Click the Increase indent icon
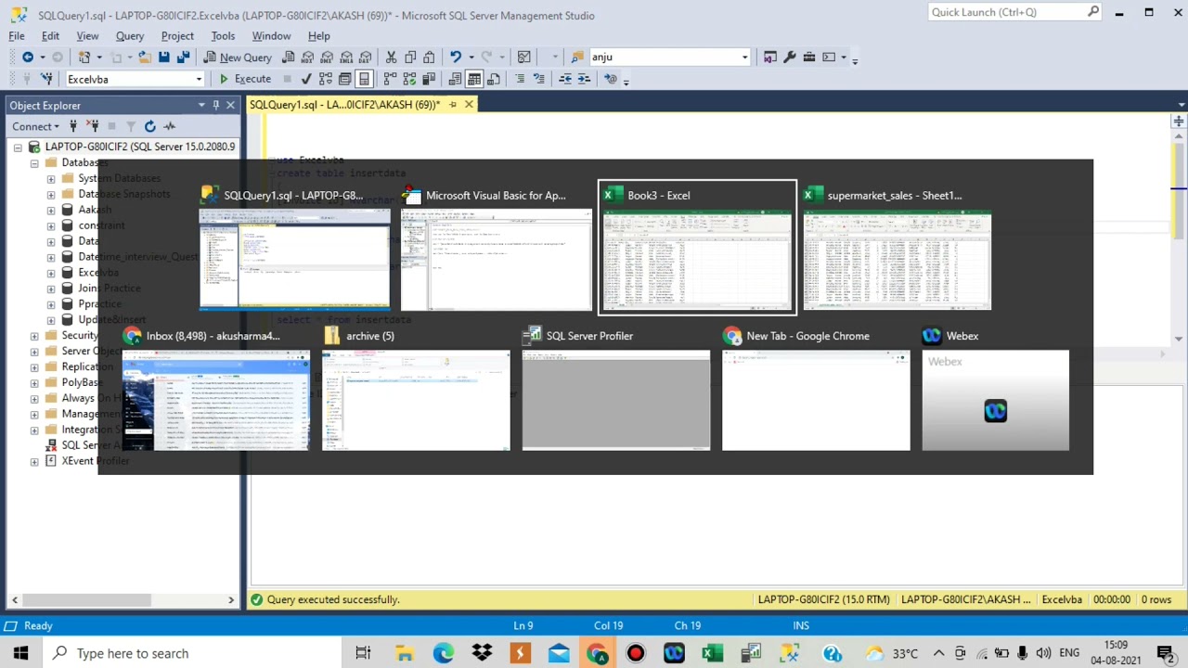The image size is (1188, 668). pos(584,80)
